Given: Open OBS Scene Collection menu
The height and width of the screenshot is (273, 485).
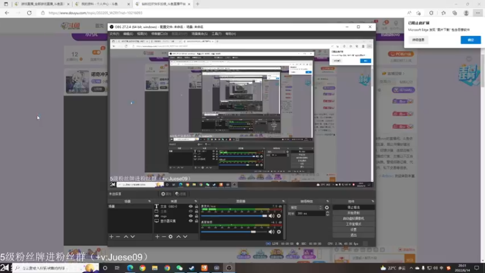Looking at the screenshot, I should click(x=199, y=34).
